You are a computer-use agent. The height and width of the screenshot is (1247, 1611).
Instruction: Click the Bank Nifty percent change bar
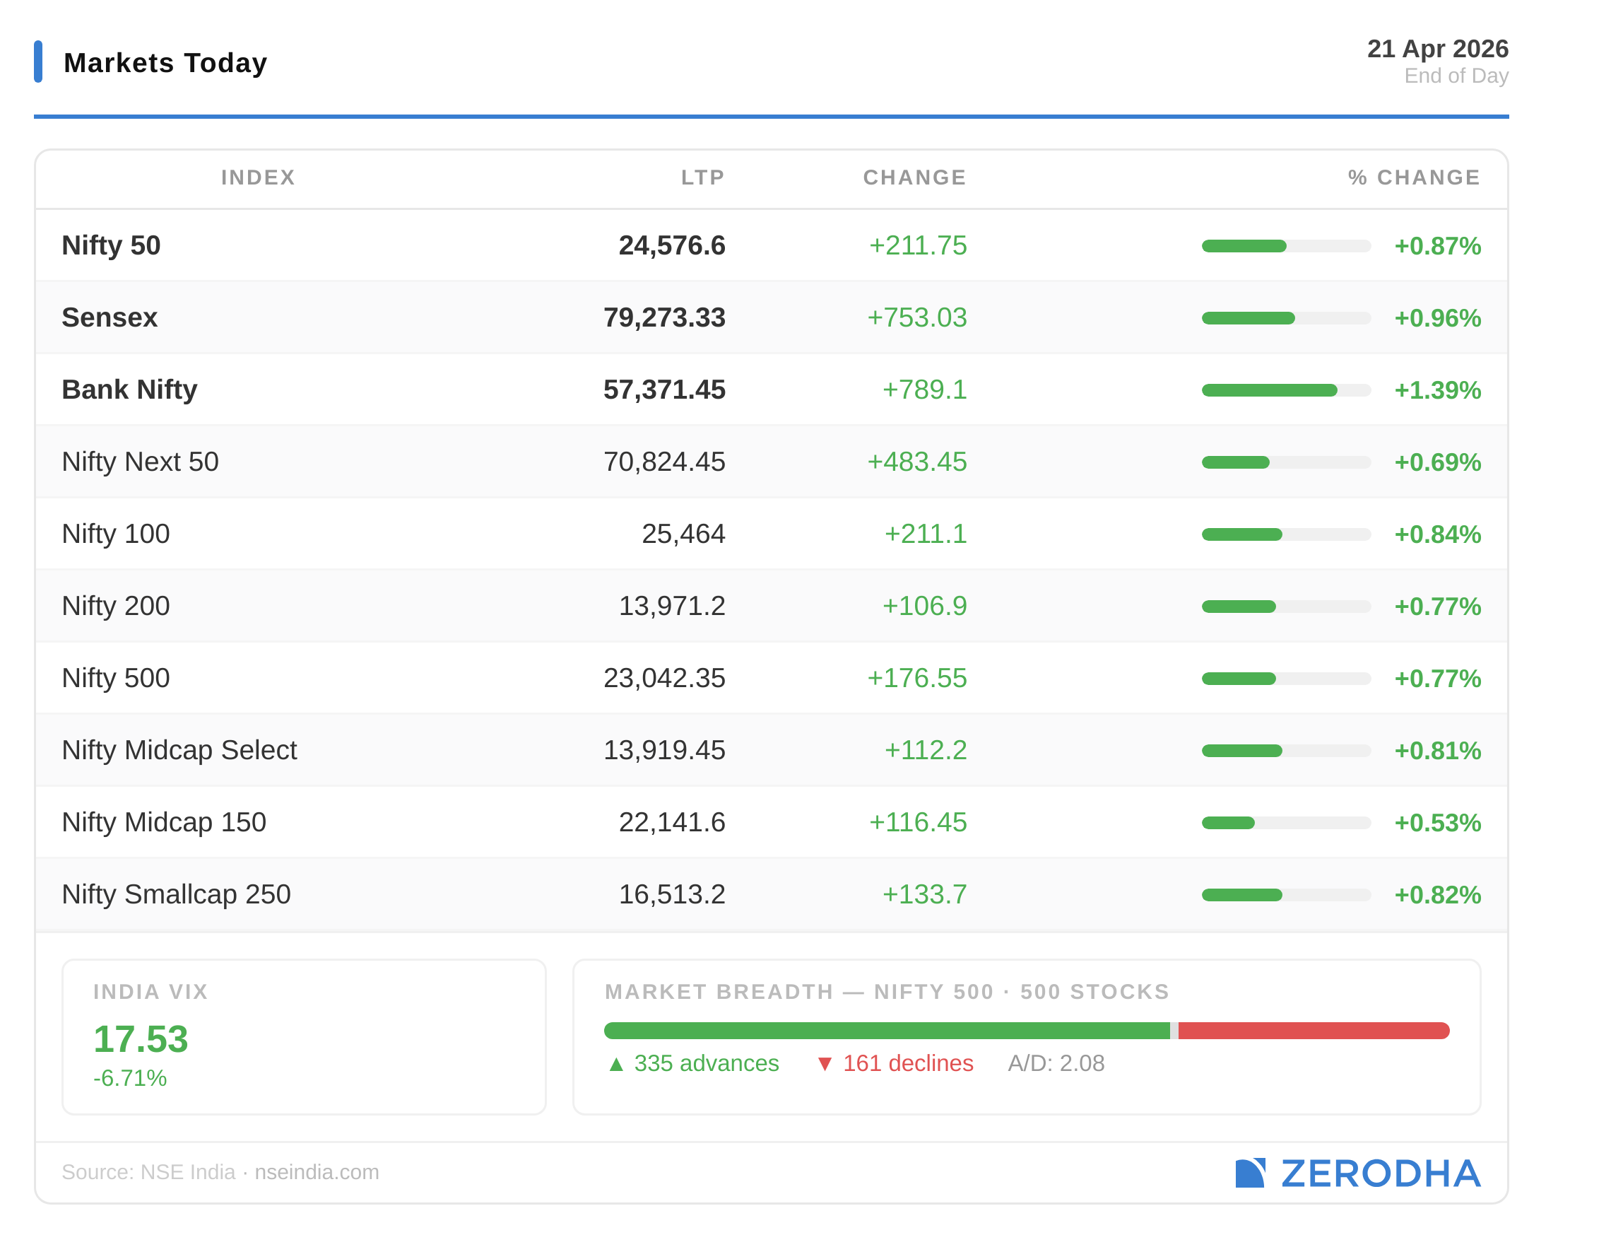point(1286,390)
